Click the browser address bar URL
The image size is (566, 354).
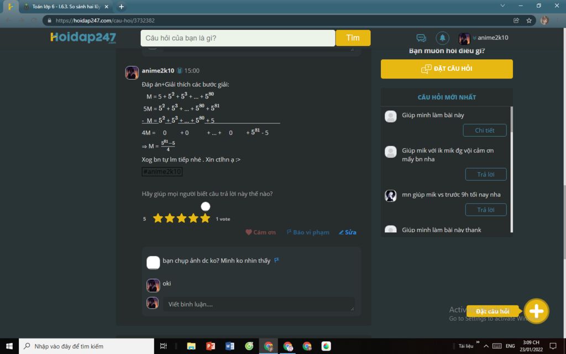105,20
